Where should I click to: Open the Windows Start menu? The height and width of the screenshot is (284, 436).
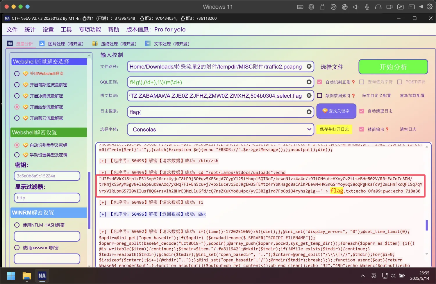point(11,276)
